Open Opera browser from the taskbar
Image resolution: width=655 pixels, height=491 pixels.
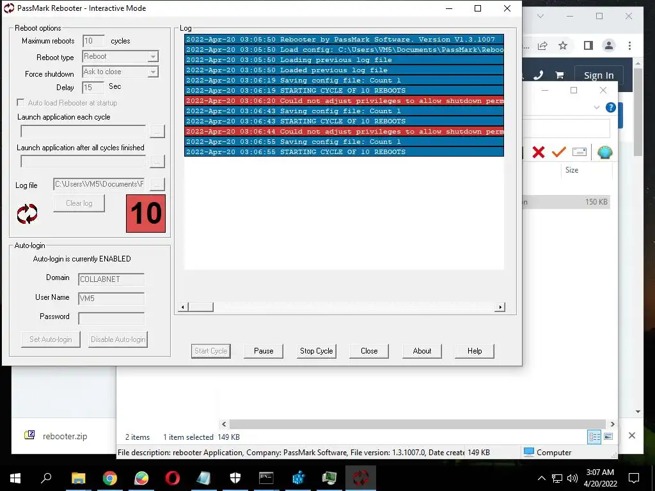pos(173,478)
